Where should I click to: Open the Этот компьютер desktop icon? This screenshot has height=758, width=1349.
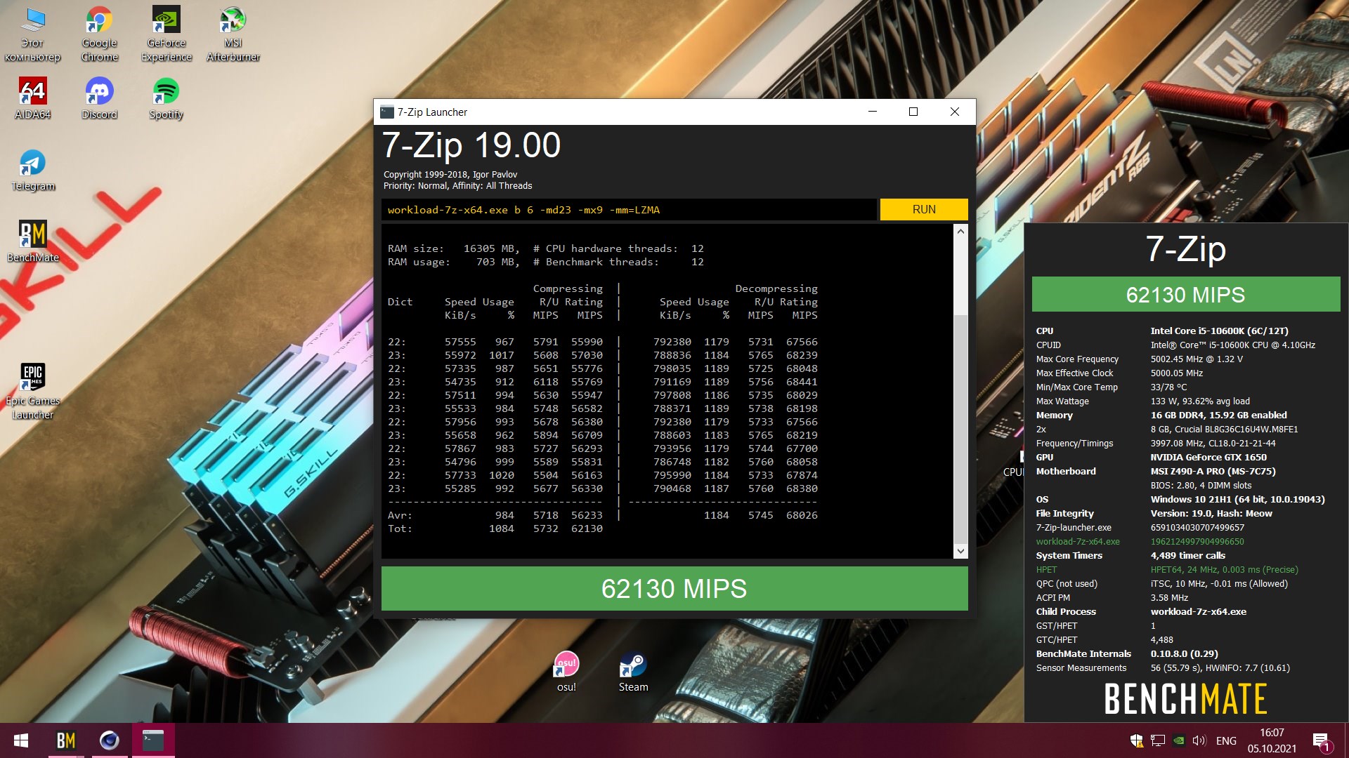(x=32, y=34)
